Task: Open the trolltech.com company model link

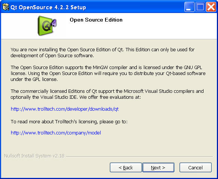Action: coord(56,133)
